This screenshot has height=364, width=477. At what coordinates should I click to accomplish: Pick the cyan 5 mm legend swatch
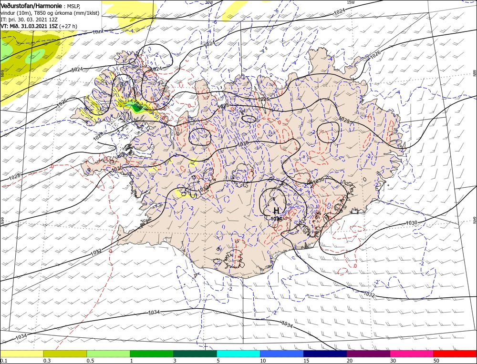pyautogui.click(x=238, y=354)
